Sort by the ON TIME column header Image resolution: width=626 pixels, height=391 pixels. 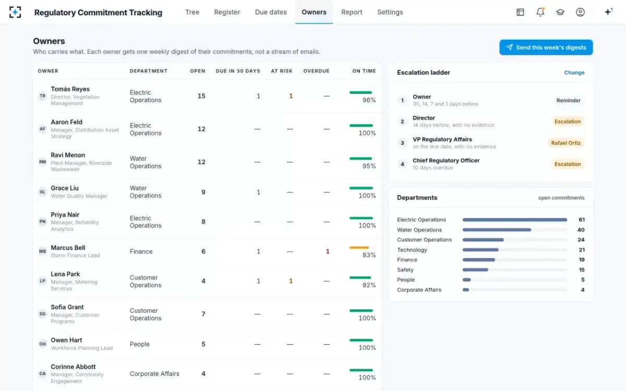point(364,71)
